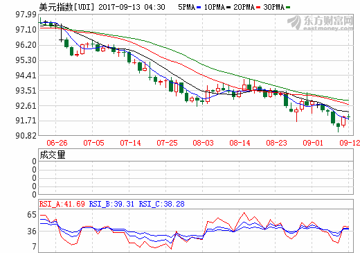Select the 08-23 date label
The image size is (360, 253).
pos(276,143)
